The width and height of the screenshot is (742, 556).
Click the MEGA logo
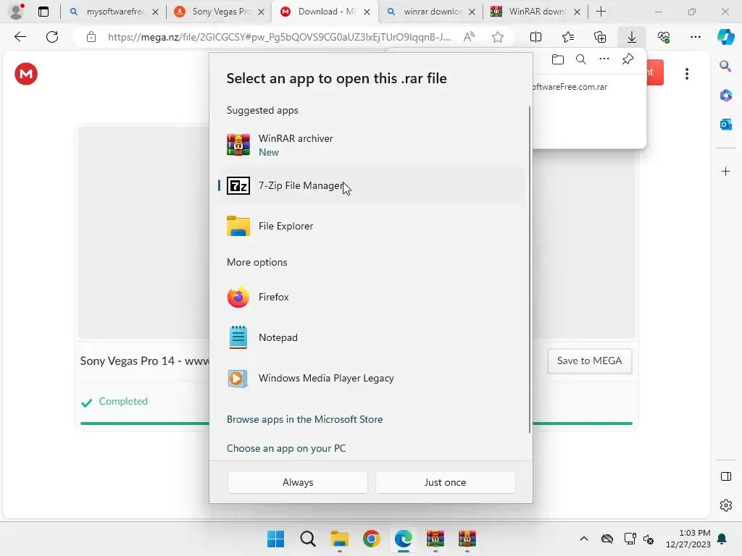26,74
